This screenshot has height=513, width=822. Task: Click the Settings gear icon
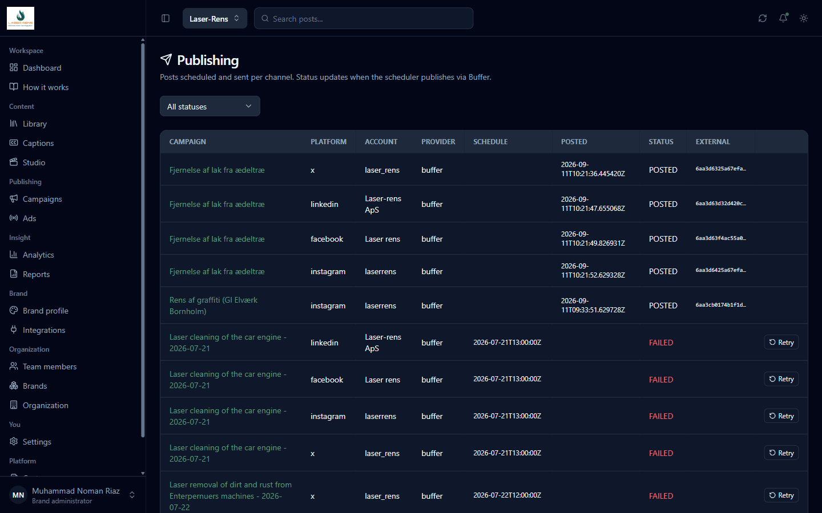(x=14, y=442)
